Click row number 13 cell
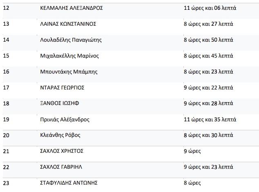The image size is (259, 192). [x=6, y=24]
